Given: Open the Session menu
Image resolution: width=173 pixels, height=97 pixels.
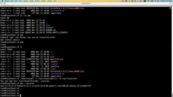Looking at the screenshot, I should point(26,1).
